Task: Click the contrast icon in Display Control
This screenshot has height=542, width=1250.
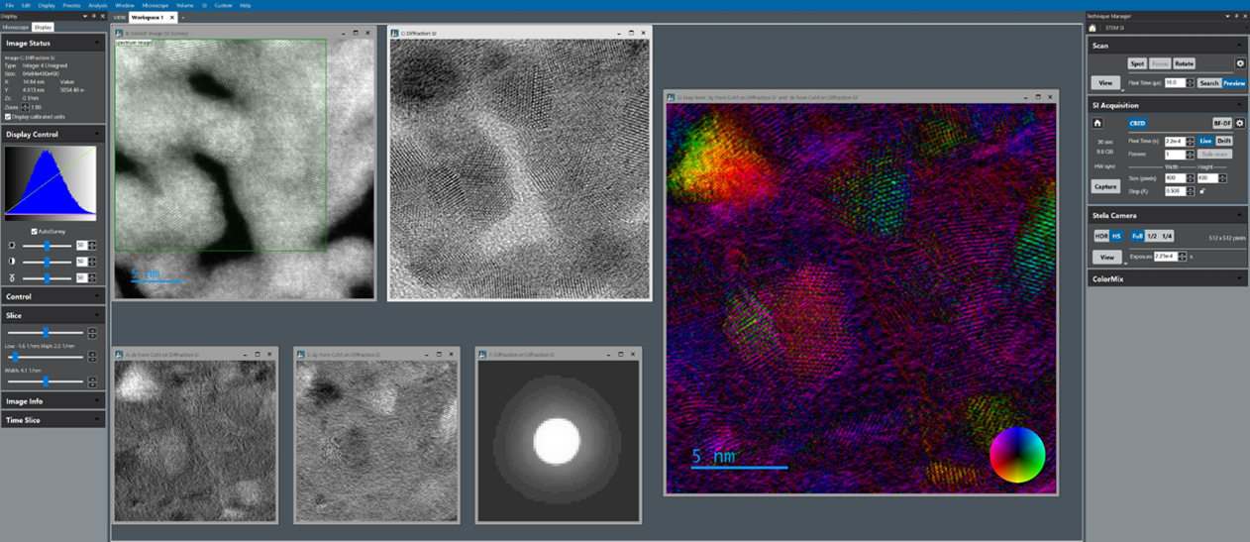Action: pos(12,262)
